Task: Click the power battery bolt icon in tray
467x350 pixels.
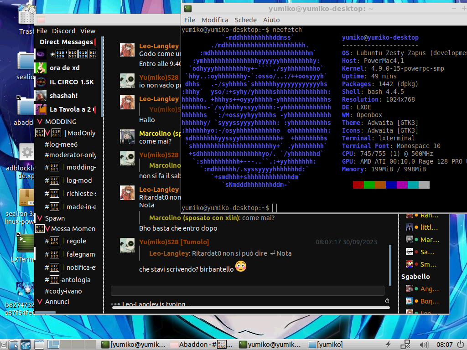Action: point(388,345)
